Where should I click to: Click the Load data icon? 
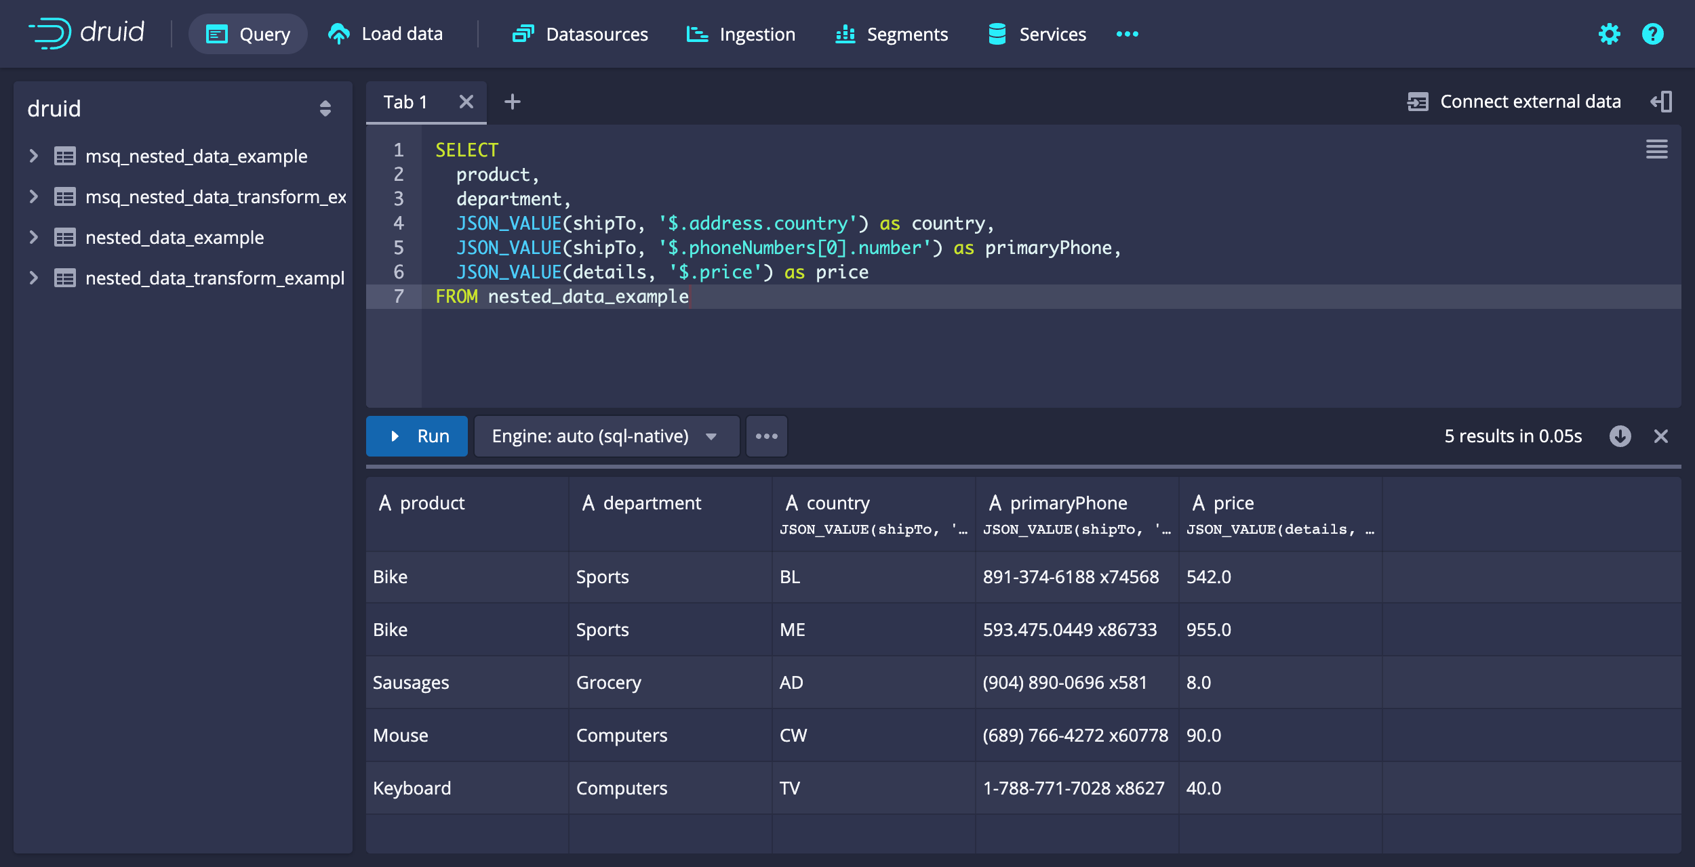[x=338, y=33]
